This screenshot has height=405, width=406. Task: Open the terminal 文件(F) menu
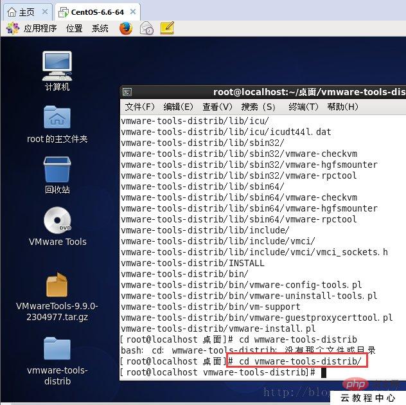click(x=140, y=107)
